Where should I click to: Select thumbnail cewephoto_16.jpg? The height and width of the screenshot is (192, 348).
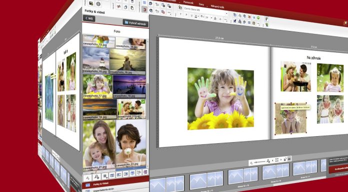(x=128, y=62)
